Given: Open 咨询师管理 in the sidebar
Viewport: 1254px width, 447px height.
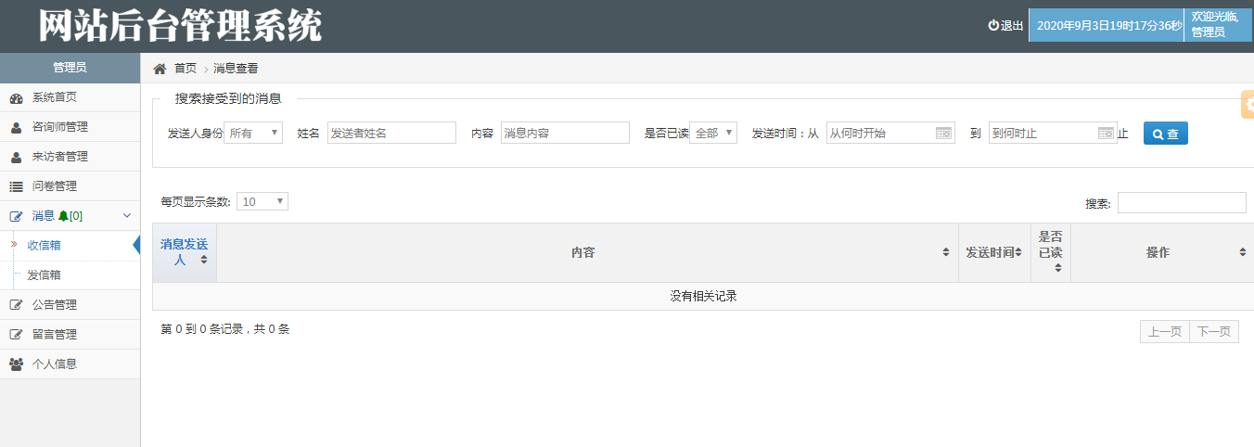Looking at the screenshot, I should [70, 127].
